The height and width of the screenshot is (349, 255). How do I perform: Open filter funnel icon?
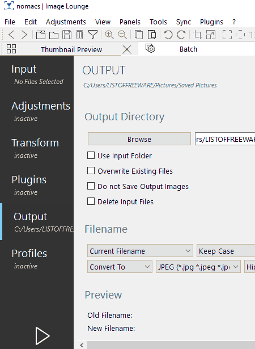tap(93, 35)
